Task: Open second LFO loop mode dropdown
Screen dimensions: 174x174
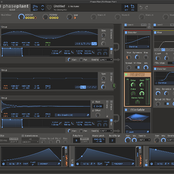Action: coord(100,164)
